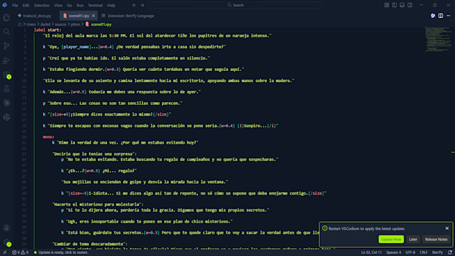Click the purple extension icon in editor toolbar
The image size is (455, 256).
[433, 15]
